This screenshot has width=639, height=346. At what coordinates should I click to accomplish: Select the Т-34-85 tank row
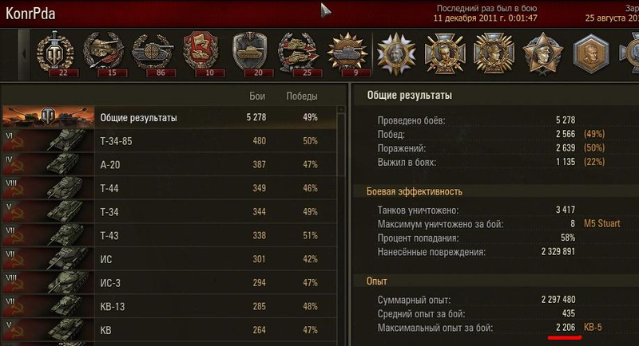(169, 141)
